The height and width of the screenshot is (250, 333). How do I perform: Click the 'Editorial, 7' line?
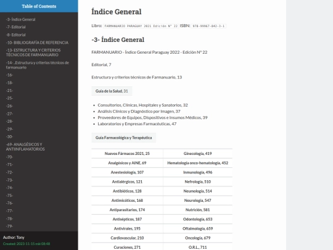click(101, 65)
